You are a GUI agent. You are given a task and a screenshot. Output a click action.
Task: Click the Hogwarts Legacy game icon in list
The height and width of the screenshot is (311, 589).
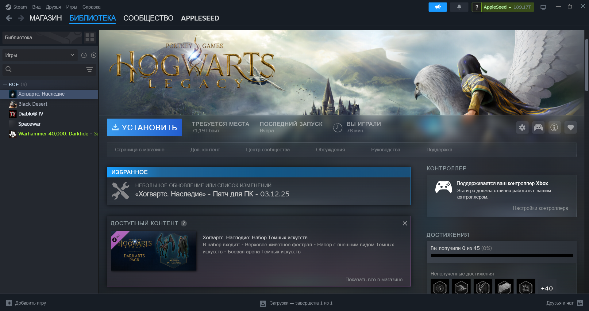point(13,94)
